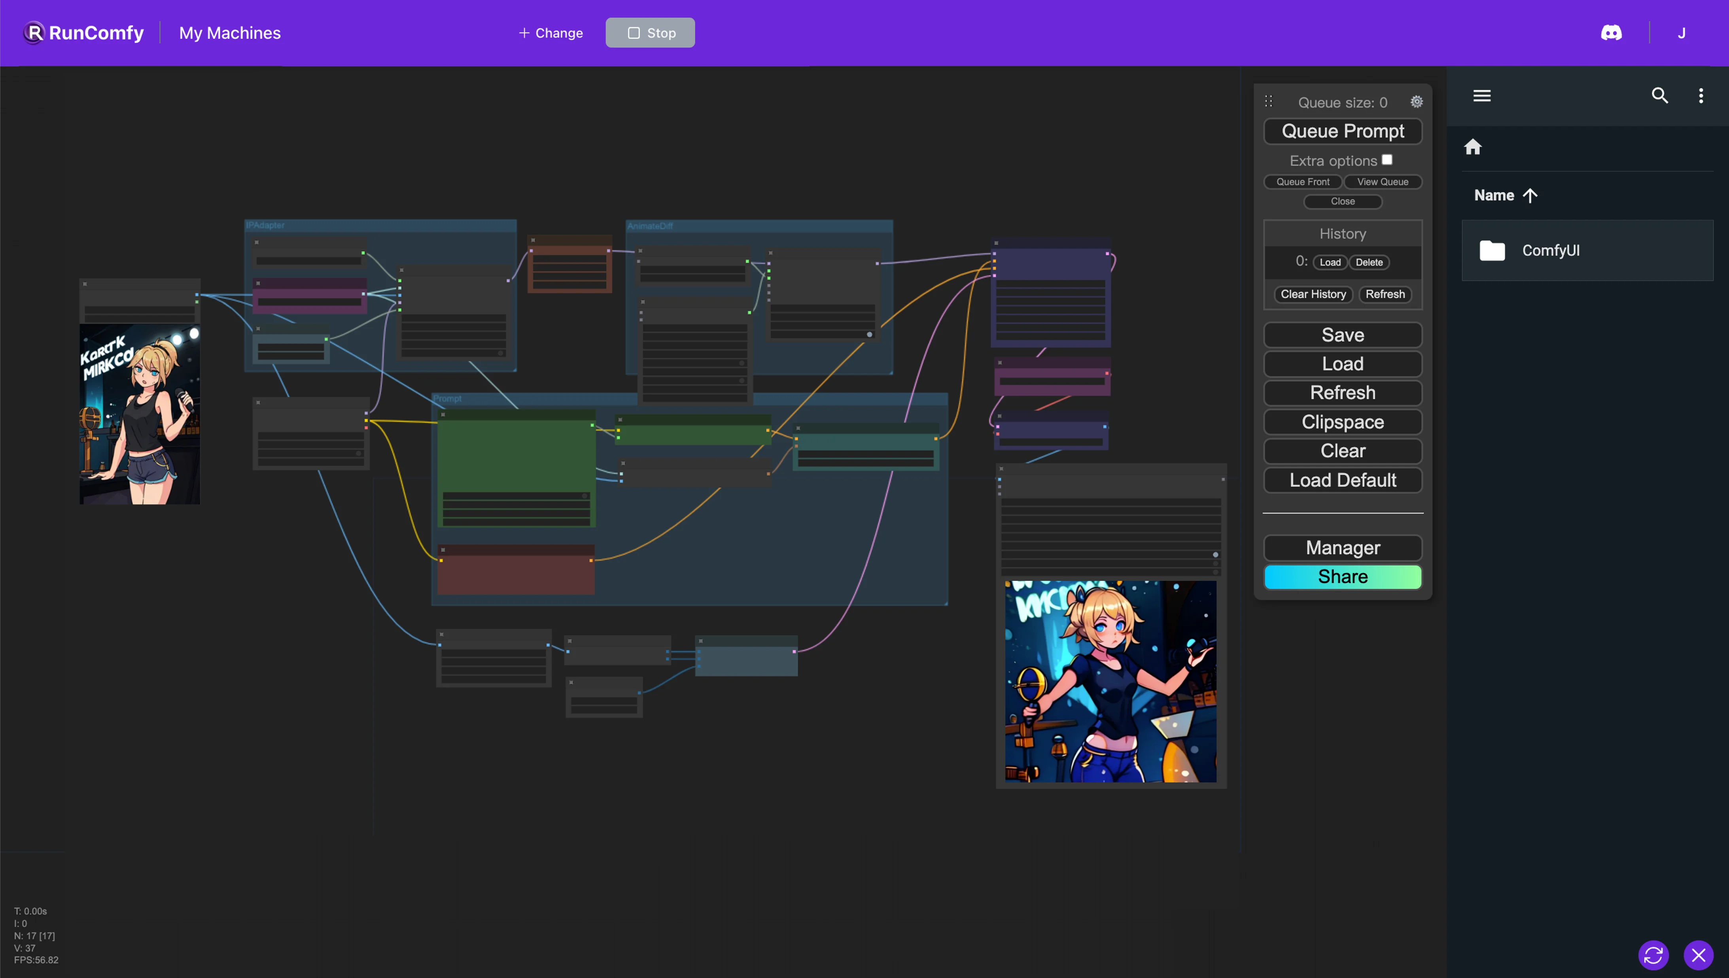The height and width of the screenshot is (978, 1729).
Task: Click the gradient Share button
Action: pyautogui.click(x=1343, y=576)
